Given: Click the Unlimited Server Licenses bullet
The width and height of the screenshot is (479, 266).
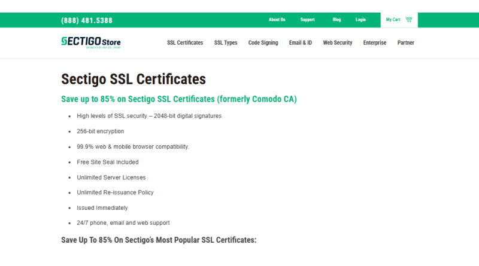Looking at the screenshot, I should tap(111, 177).
